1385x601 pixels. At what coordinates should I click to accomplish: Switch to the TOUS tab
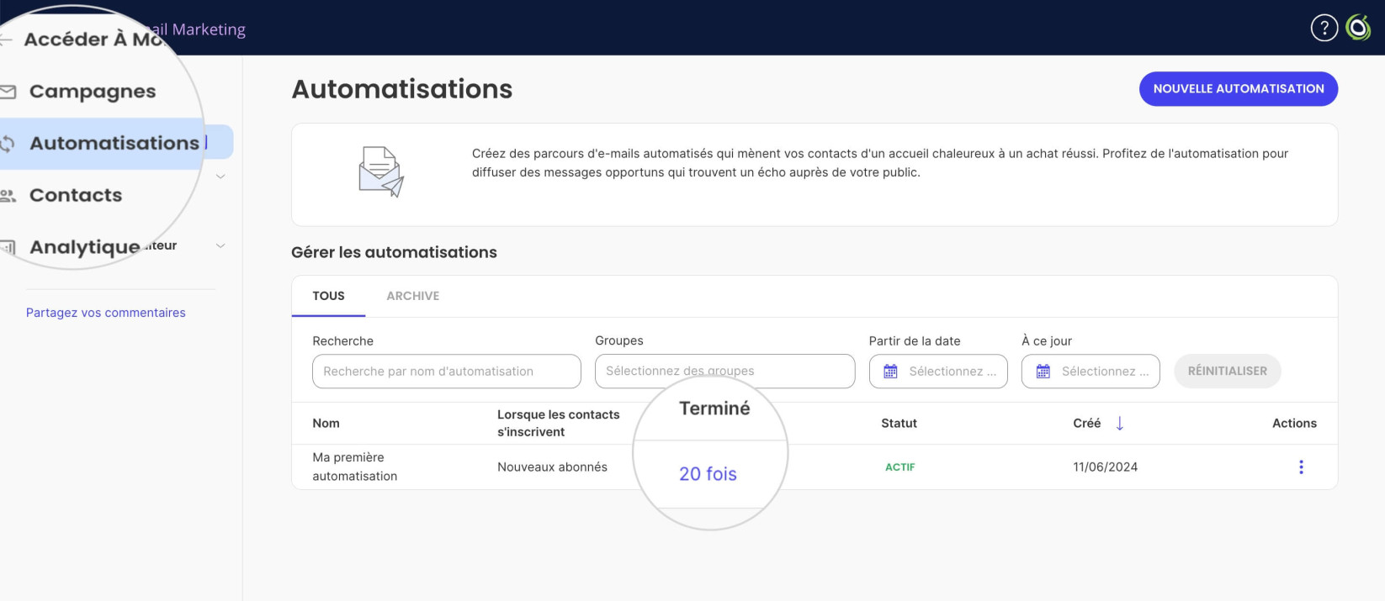328,296
